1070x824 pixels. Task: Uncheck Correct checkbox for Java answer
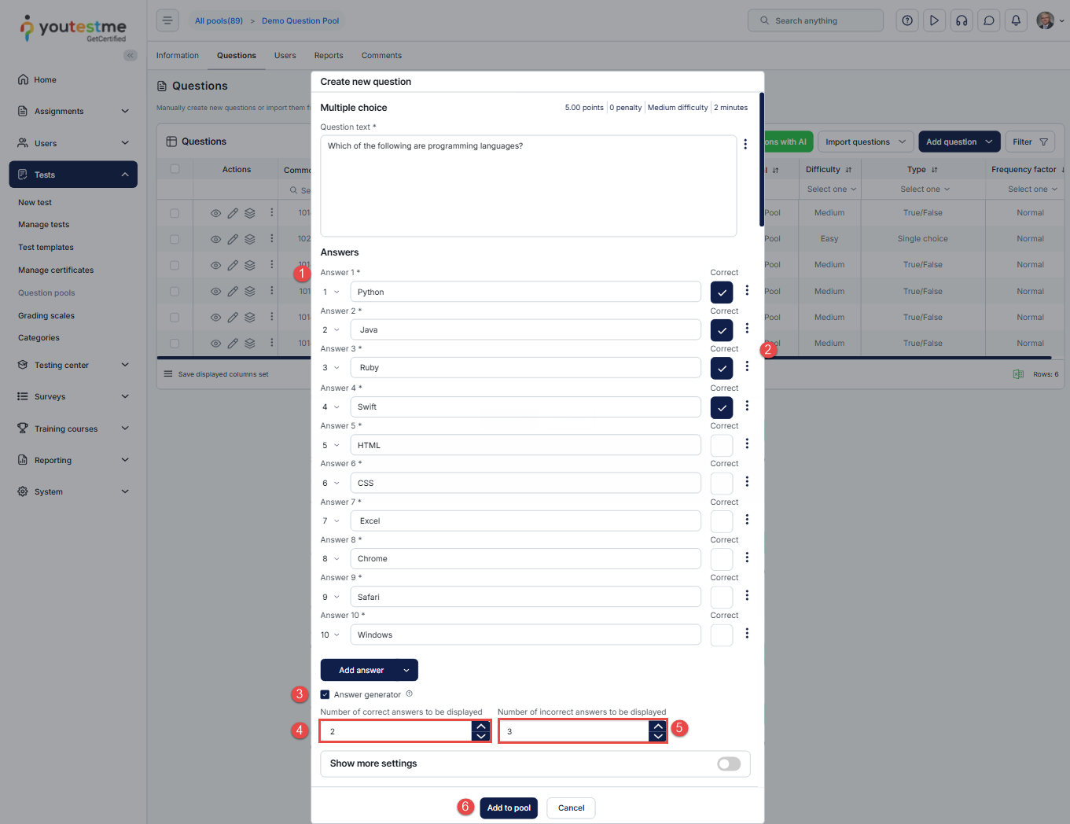coord(721,330)
